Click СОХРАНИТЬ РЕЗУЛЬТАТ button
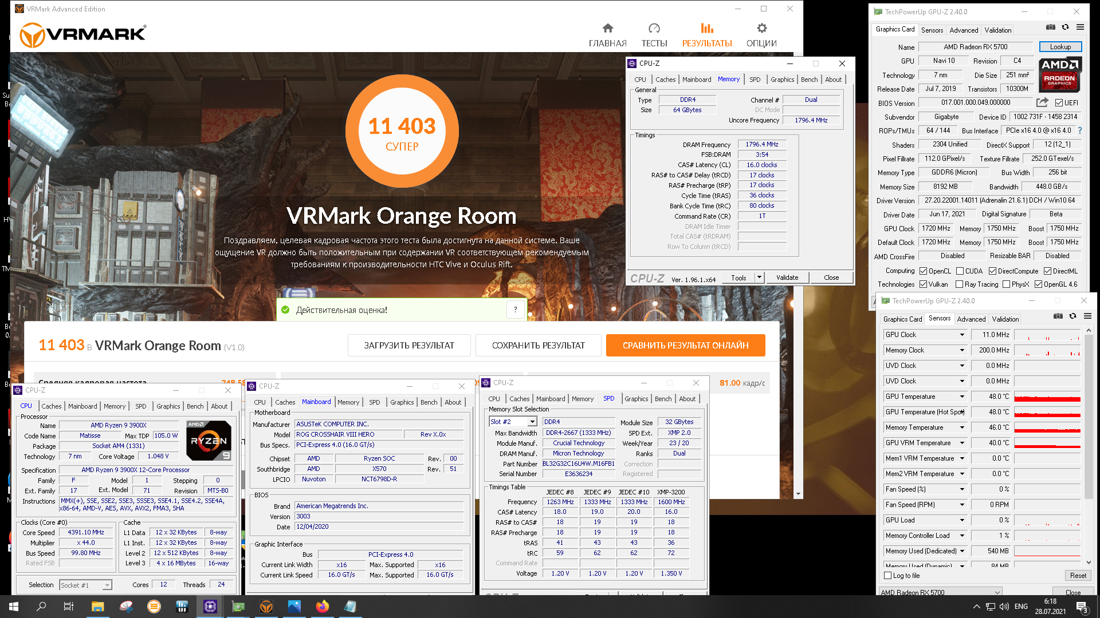Screen dimensions: 1100x618 coord(539,345)
